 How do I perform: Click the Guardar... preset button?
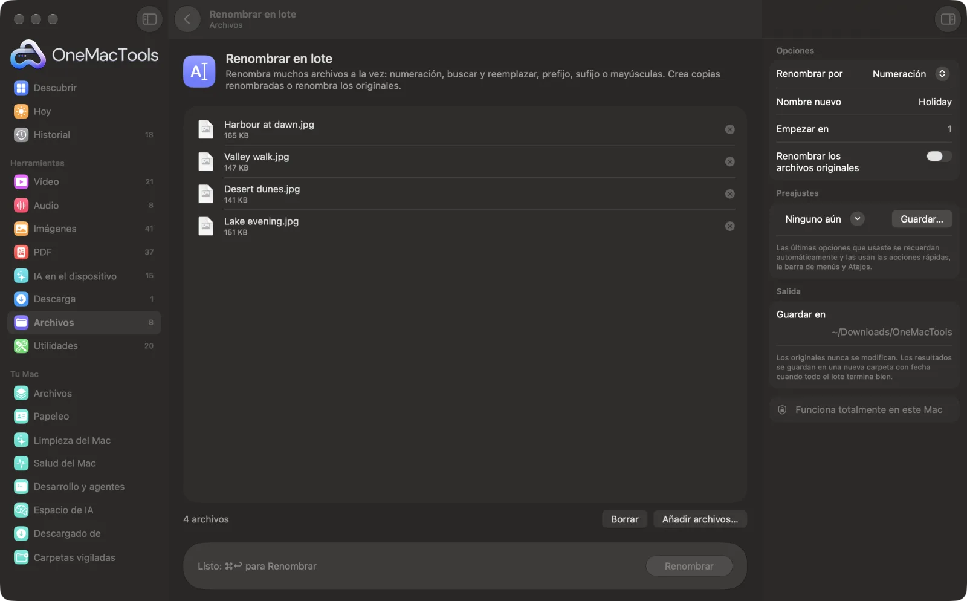[x=922, y=219]
